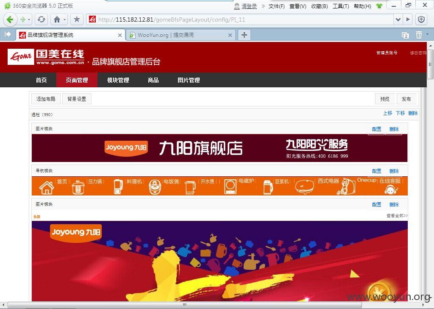Click the Gome site favicon in address bar
Viewport: 434px width, 309px height.
[x=92, y=19]
